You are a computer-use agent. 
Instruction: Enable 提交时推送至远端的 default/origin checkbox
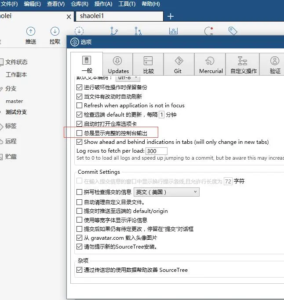[79, 211]
